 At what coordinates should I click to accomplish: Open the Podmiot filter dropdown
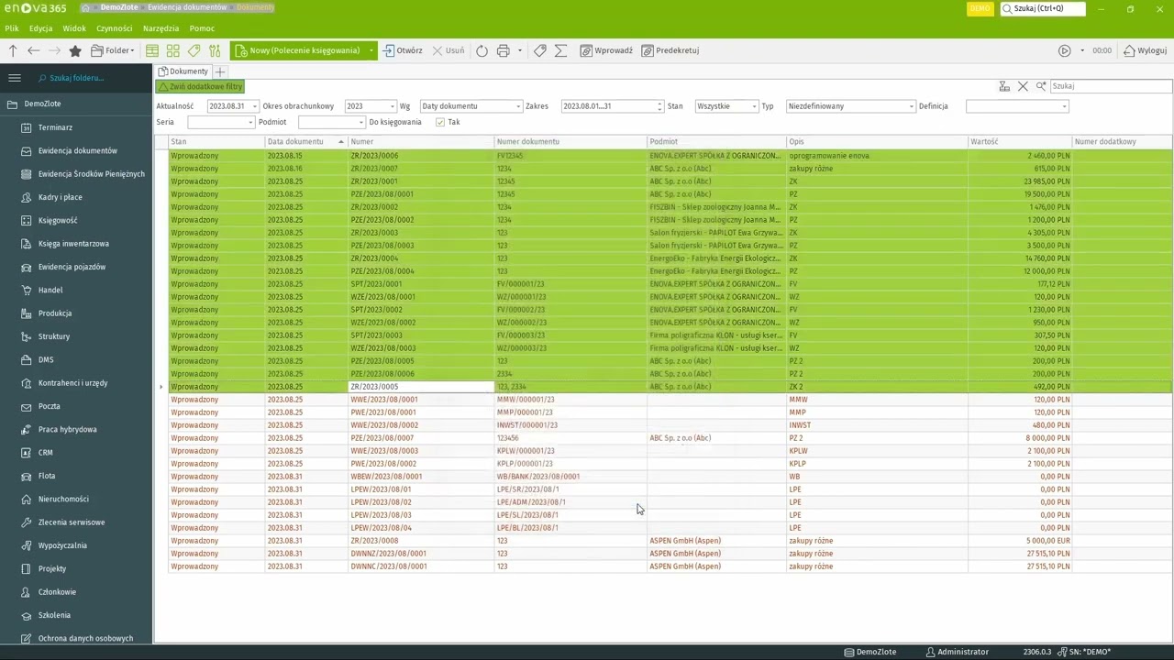(x=360, y=122)
